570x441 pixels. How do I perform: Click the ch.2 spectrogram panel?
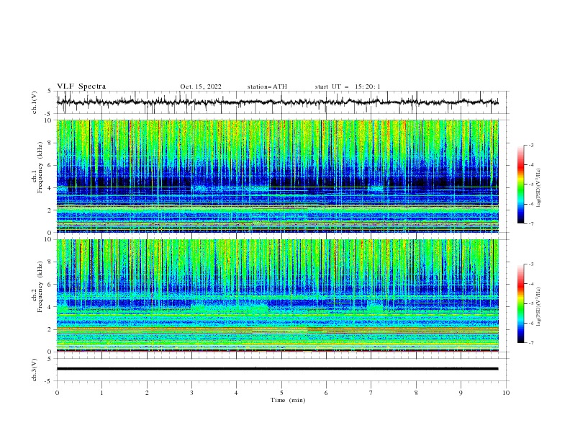pyautogui.click(x=278, y=295)
